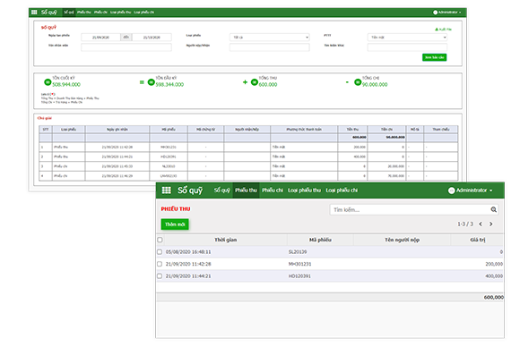Expand the payment method dropdown showing Tiền mặt
The width and height of the screenshot is (511, 364).
[x=407, y=38]
